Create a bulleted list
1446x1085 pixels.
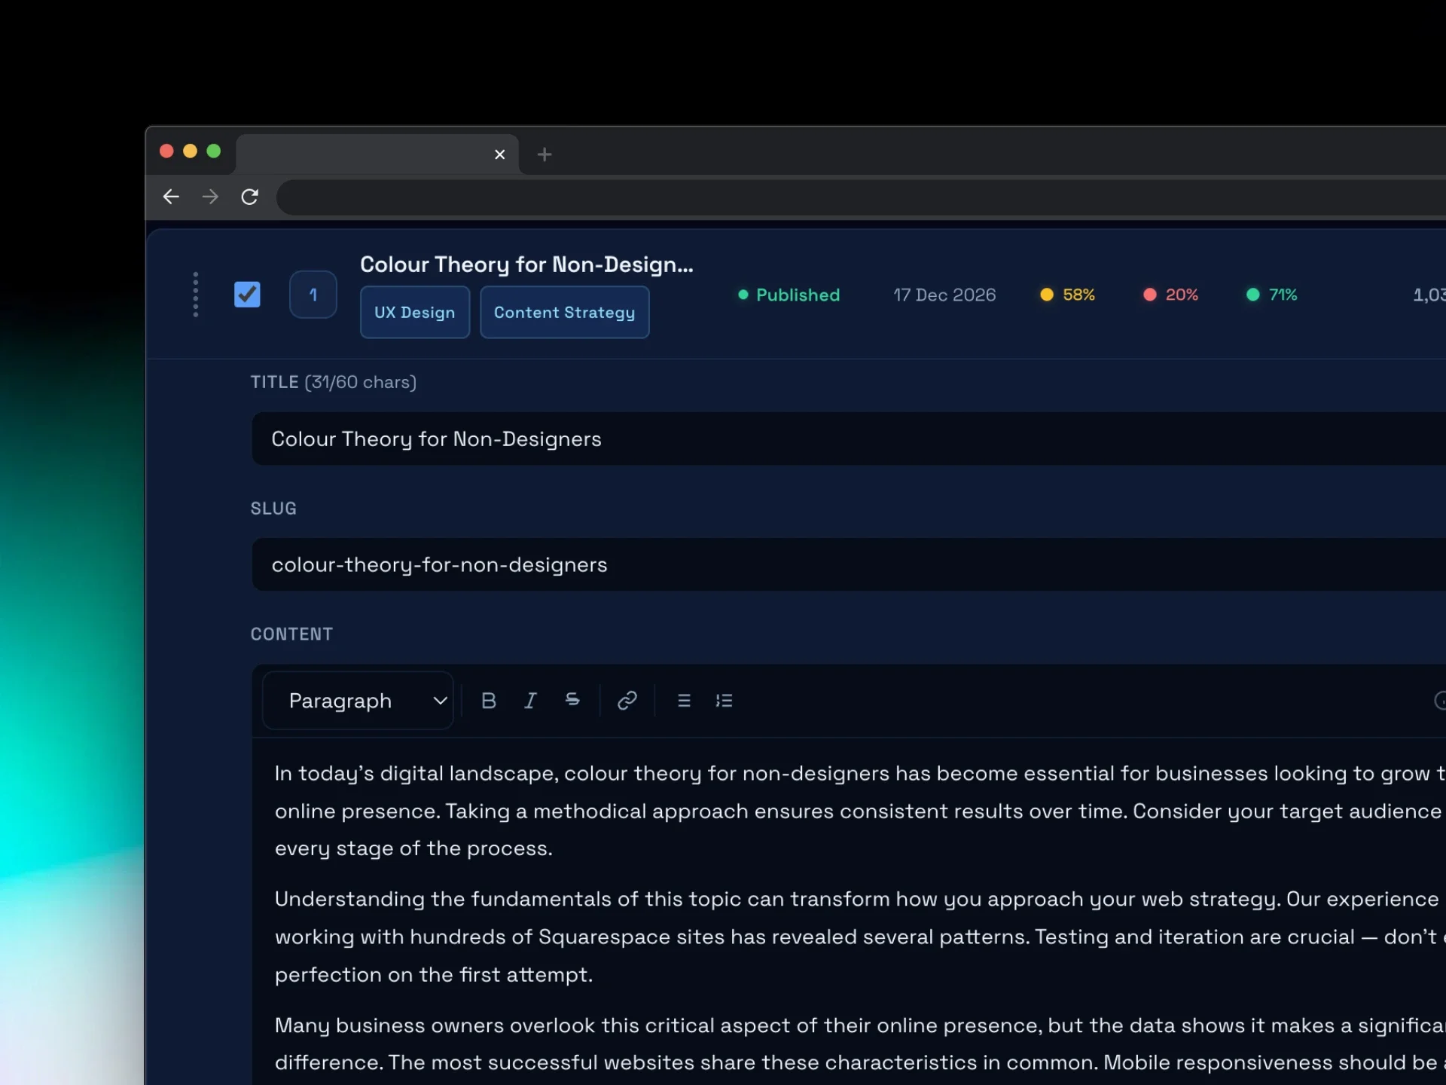684,701
